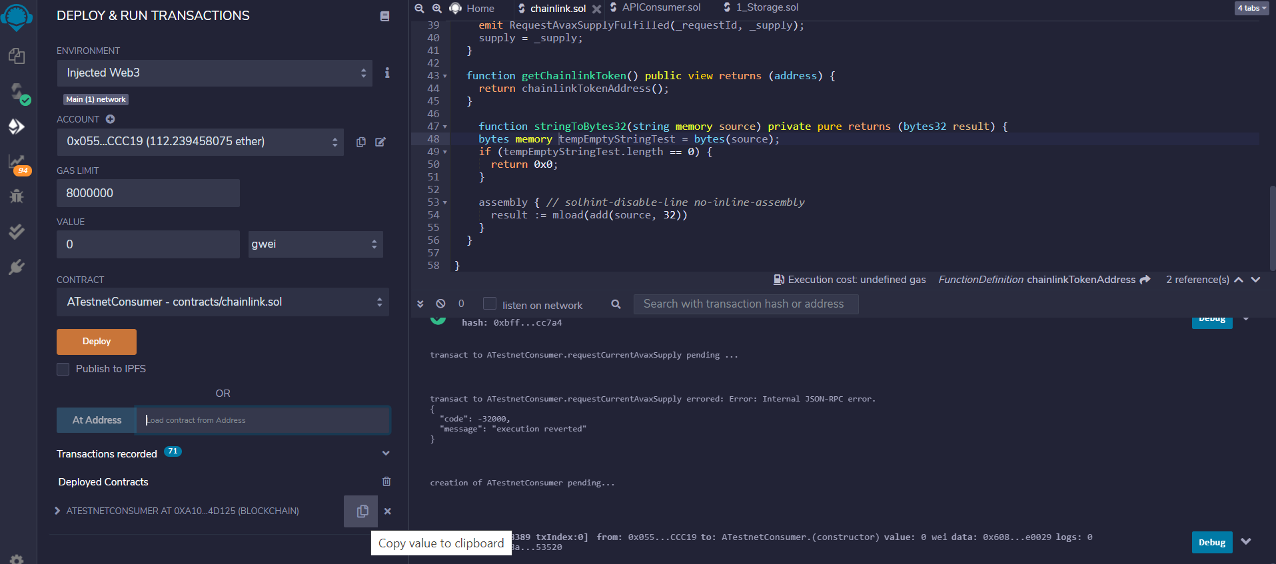1276x564 pixels.
Task: Click the Transactions recorded 71 badge
Action: pos(173,451)
